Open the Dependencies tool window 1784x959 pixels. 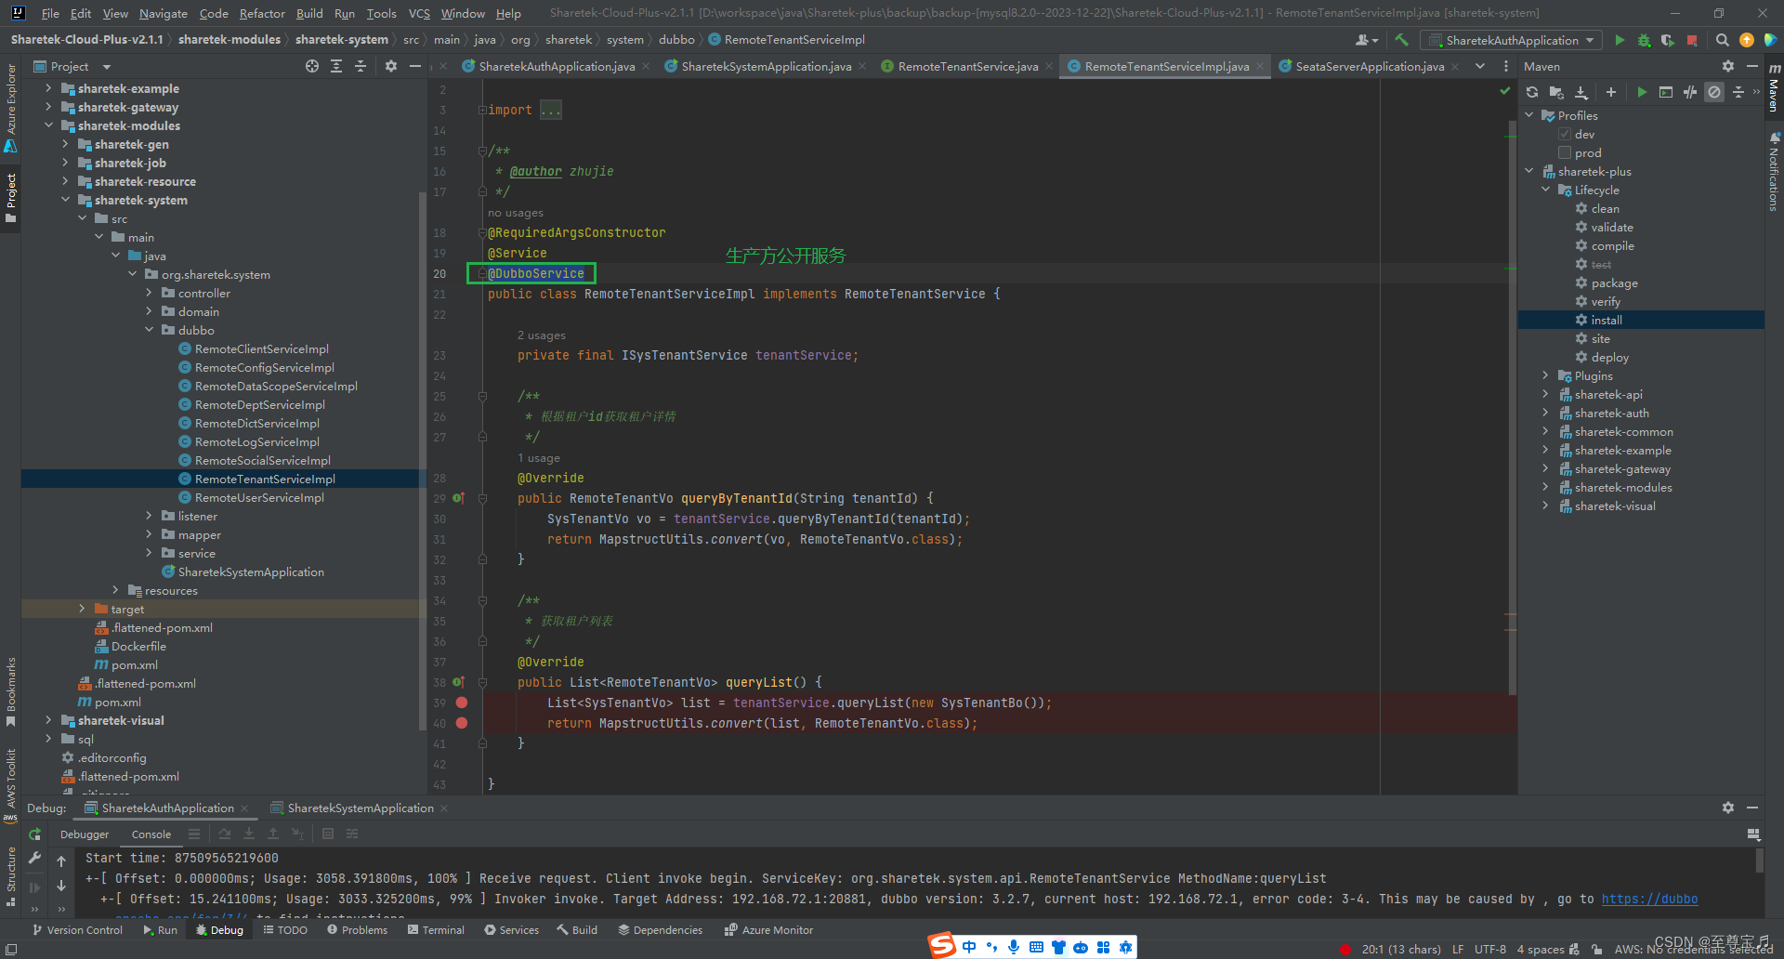click(x=660, y=930)
